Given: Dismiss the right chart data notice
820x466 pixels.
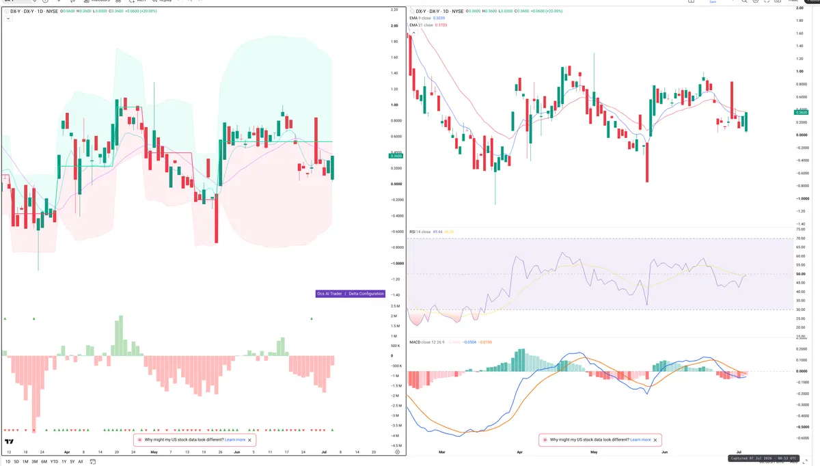Looking at the screenshot, I should coord(655,440).
